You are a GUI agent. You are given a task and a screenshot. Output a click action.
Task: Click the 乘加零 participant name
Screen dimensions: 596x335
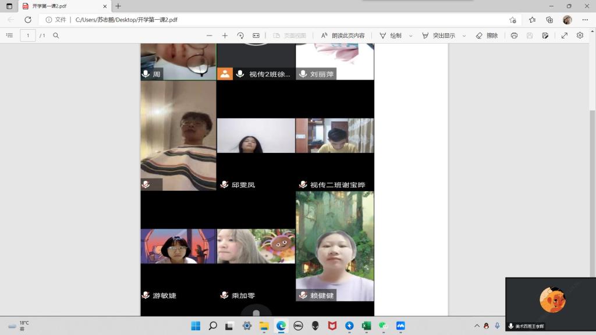243,295
